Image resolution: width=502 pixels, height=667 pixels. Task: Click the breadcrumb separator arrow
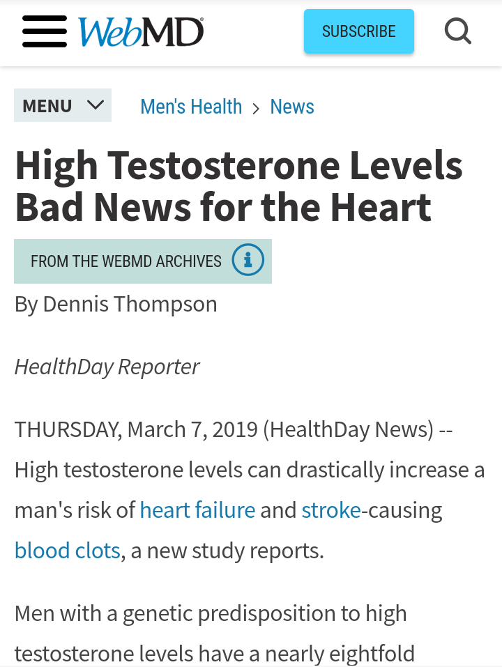pos(256,109)
